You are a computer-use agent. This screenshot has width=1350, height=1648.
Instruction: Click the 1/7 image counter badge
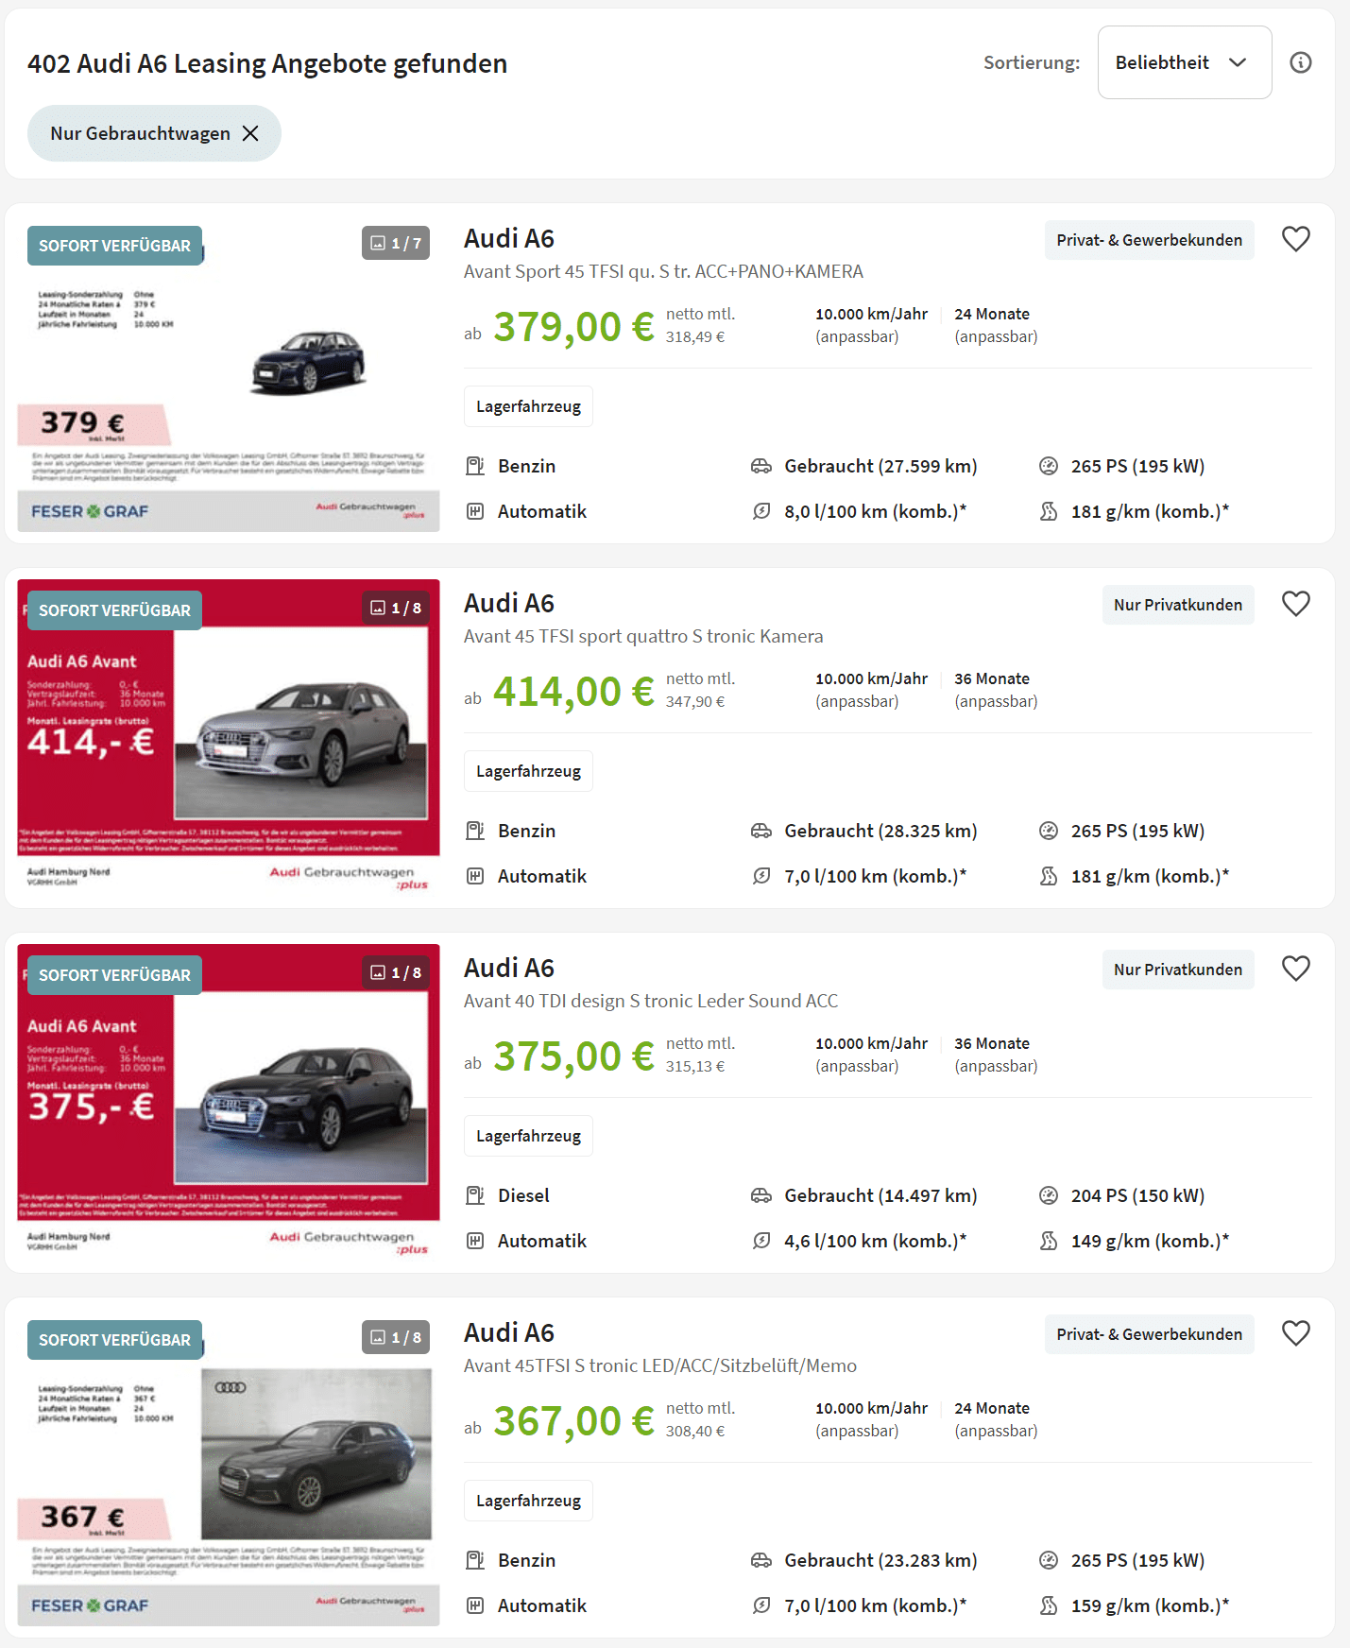[396, 243]
